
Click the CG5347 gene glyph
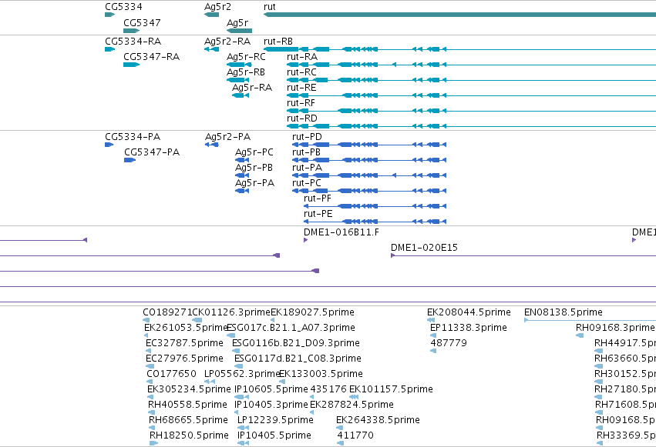(131, 31)
